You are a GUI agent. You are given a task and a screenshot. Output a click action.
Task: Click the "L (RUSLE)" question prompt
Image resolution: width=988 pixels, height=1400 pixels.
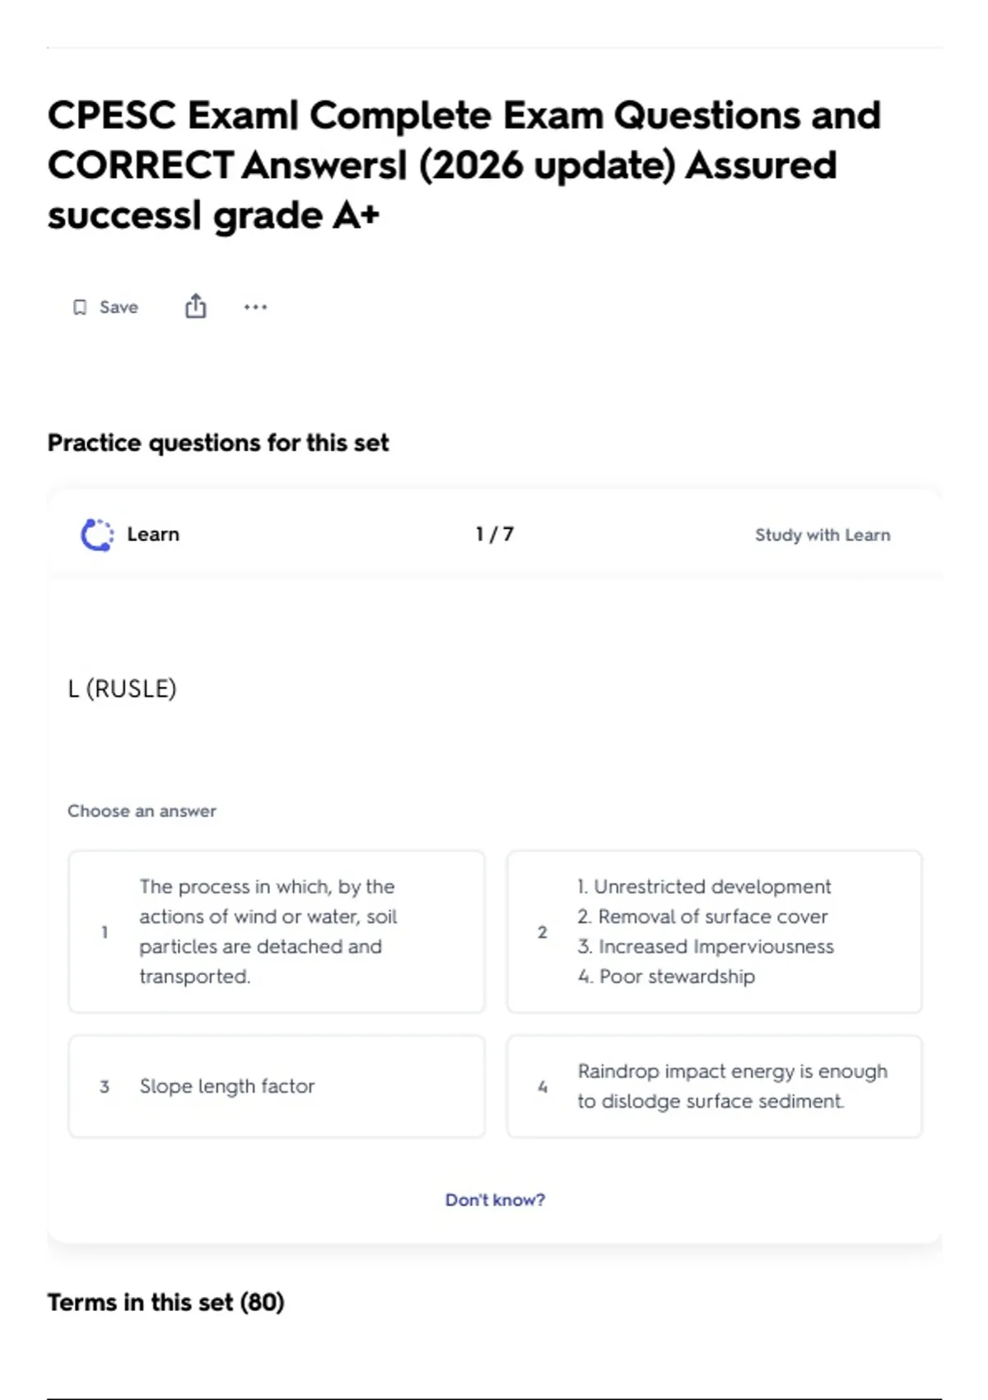point(122,688)
